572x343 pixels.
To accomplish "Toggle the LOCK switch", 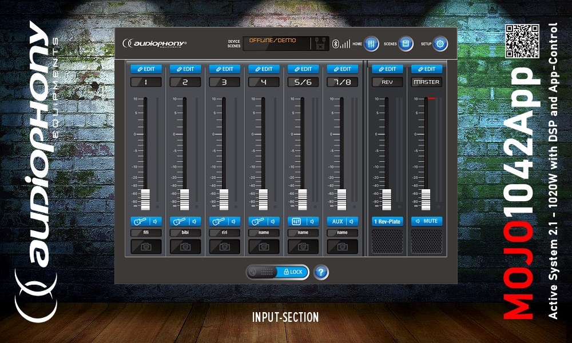I will coord(277,272).
